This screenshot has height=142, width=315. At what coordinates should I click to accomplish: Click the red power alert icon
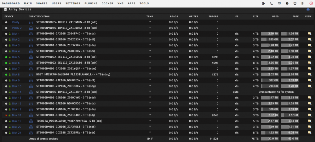tap(311, 3)
